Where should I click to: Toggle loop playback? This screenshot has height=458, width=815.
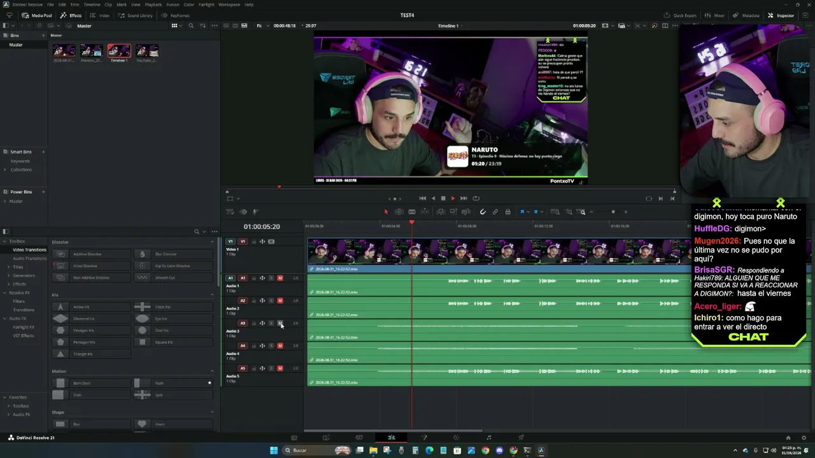[x=476, y=198]
